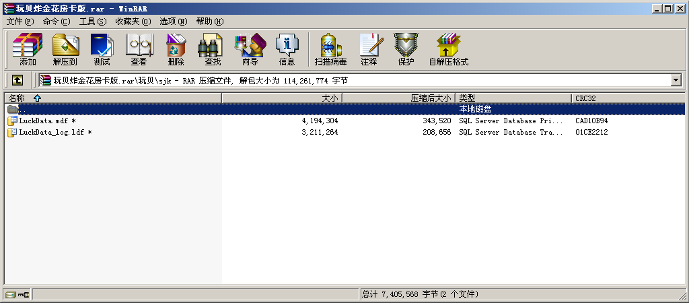Run the Test (测试) archive tool
Screen dimensions: 689x303
click(102, 49)
